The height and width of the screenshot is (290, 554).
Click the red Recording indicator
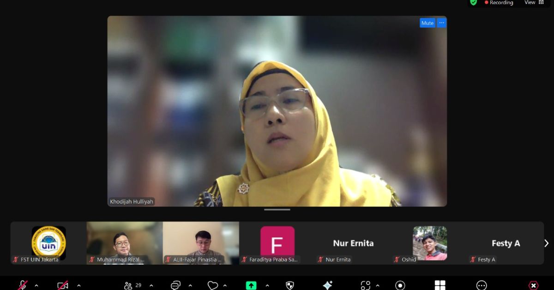(x=499, y=2)
